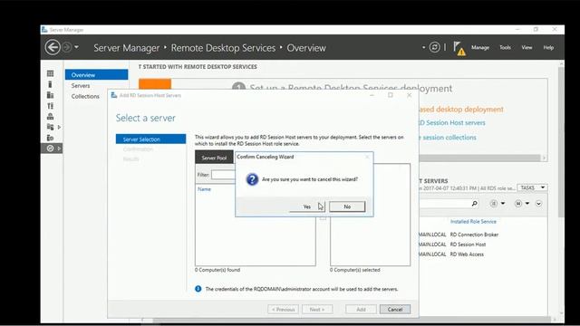Image resolution: width=580 pixels, height=326 pixels.
Task: Open the View menu
Action: [527, 48]
